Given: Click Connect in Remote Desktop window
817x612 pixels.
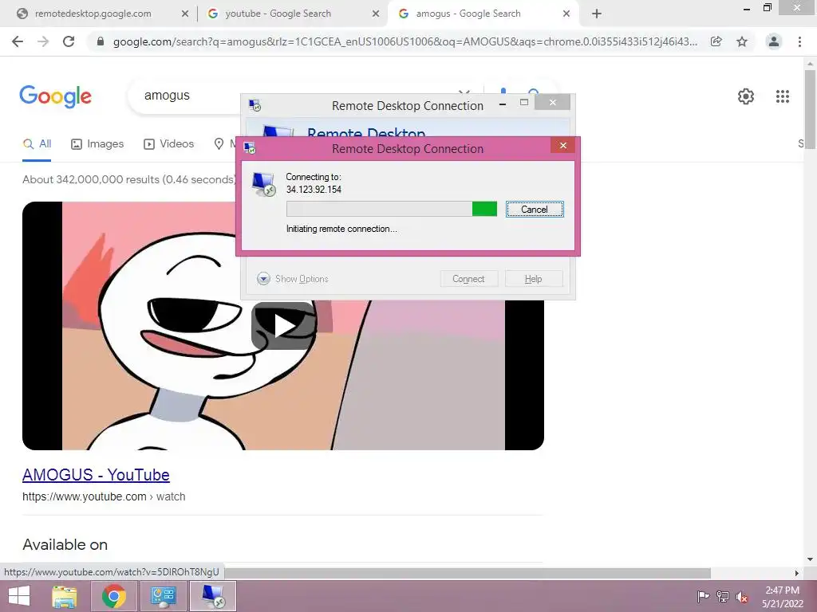Looking at the screenshot, I should tap(468, 279).
